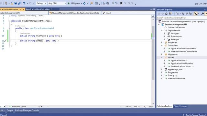Click the Save file icon

point(16,3)
